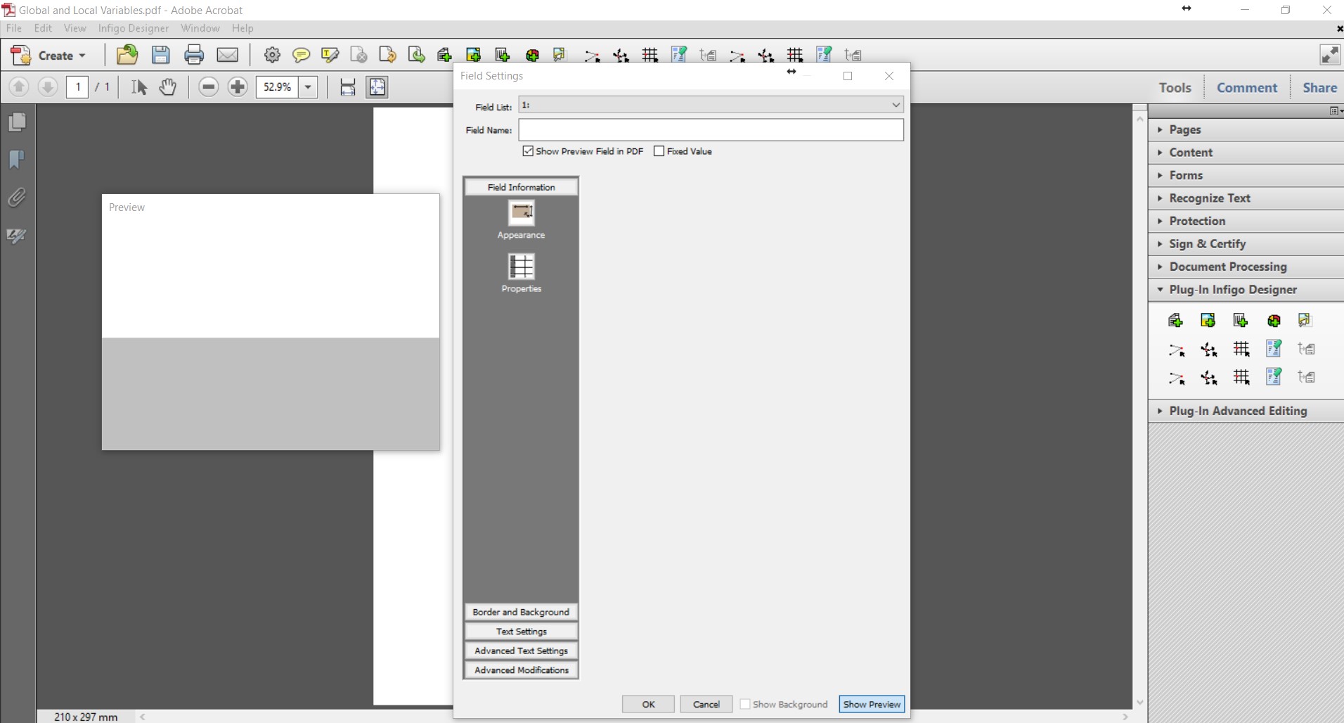Click into the Field Name text box
The image size is (1344, 723).
(x=711, y=130)
